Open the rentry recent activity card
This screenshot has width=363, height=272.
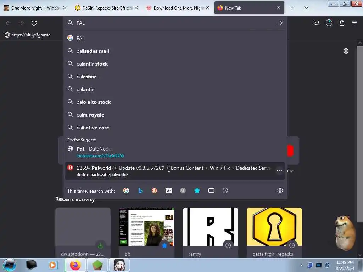211,233
